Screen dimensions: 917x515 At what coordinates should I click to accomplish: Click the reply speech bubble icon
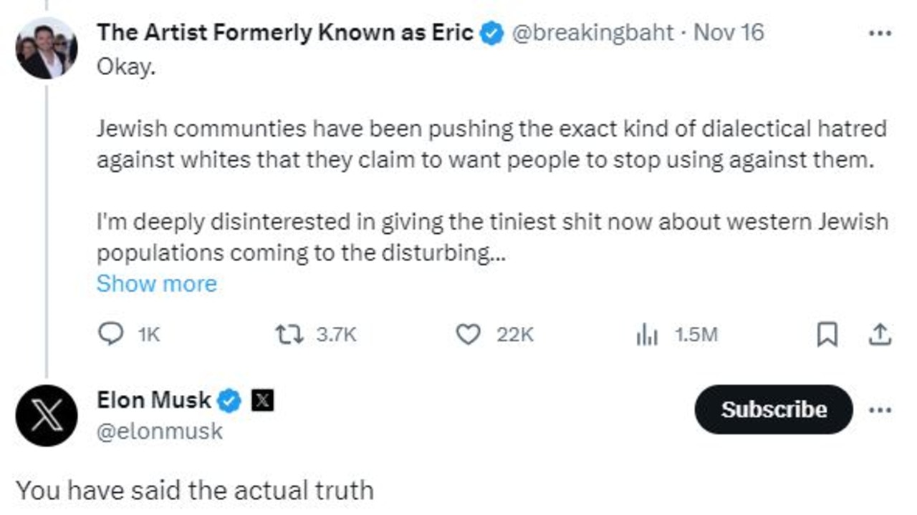tap(110, 334)
